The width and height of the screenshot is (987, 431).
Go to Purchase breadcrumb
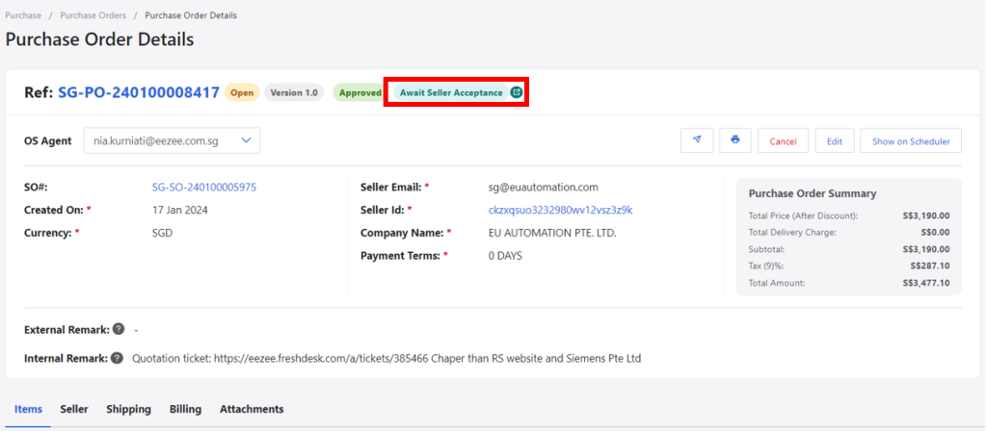[23, 15]
